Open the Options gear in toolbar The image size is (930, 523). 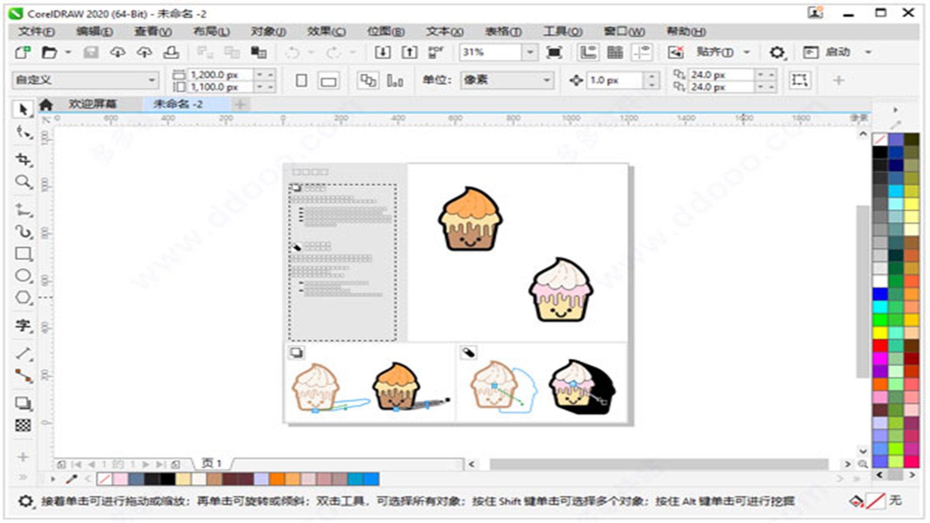click(x=777, y=52)
